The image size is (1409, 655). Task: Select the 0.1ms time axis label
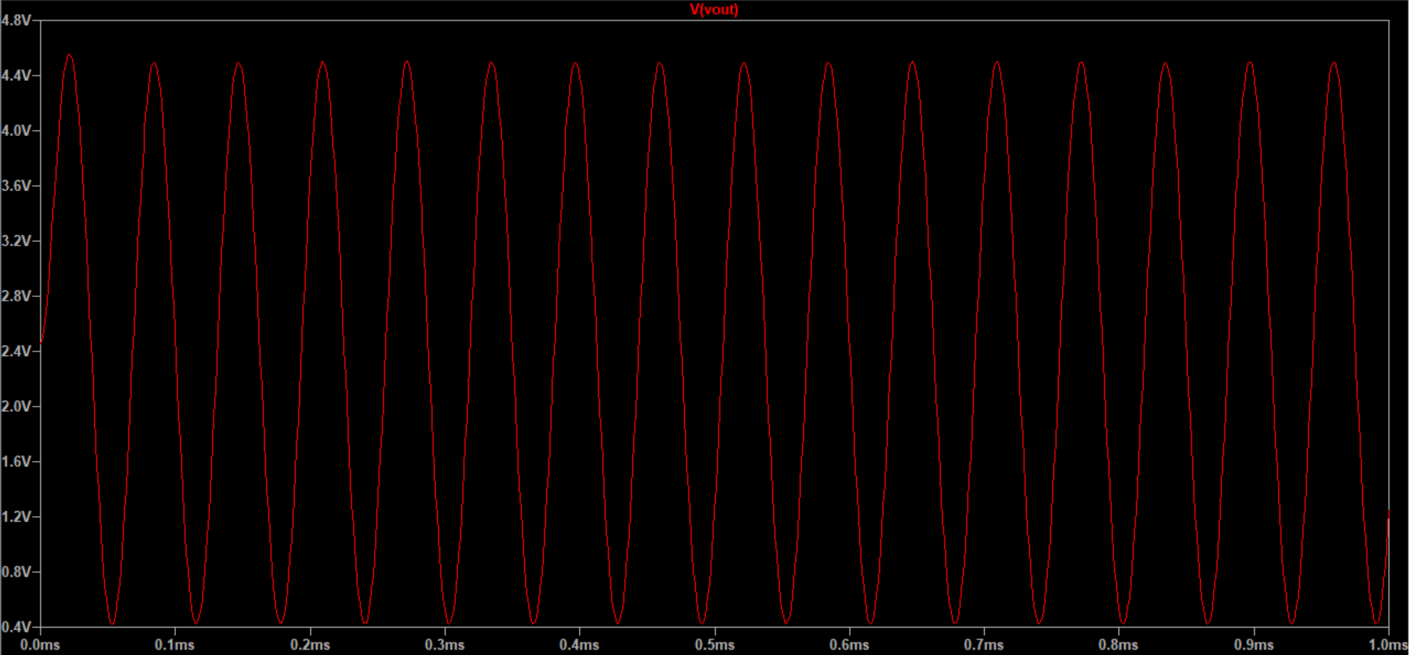click(x=175, y=645)
